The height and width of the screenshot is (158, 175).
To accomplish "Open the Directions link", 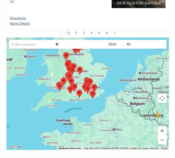I will tap(18, 18).
